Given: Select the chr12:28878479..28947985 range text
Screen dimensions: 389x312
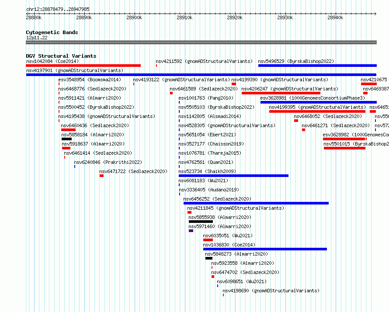Looking at the screenshot, I should coord(58,10).
